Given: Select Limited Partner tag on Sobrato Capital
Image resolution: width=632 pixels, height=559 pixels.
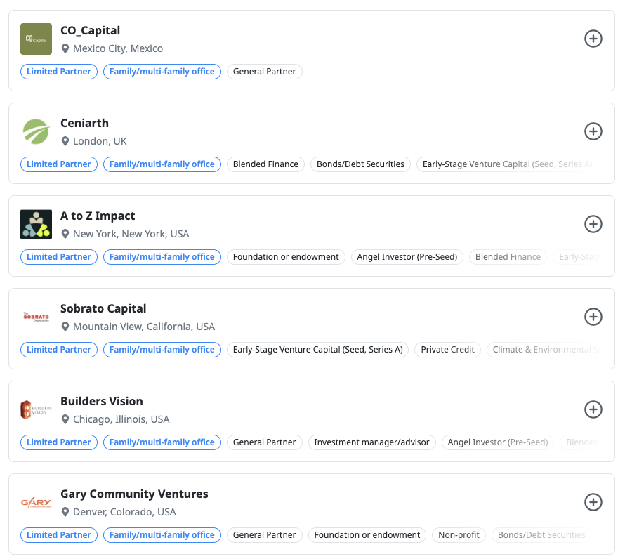Looking at the screenshot, I should [59, 350].
